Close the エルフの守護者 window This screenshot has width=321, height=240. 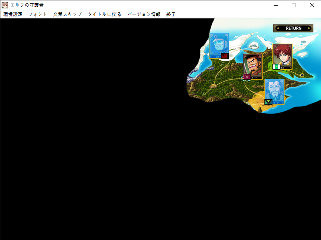click(312, 5)
